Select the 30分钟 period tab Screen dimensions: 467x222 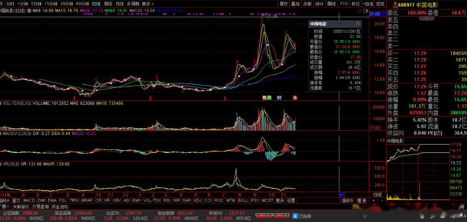pos(67,4)
